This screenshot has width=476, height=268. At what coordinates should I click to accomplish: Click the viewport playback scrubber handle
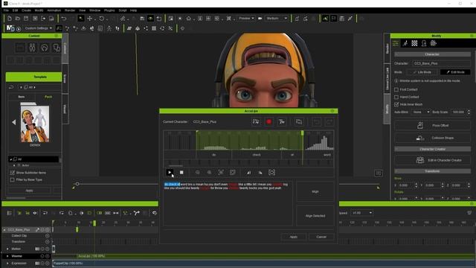click(x=77, y=184)
